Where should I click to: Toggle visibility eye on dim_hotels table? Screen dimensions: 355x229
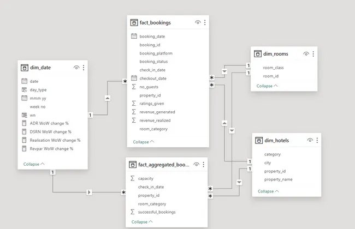[x=310, y=140]
